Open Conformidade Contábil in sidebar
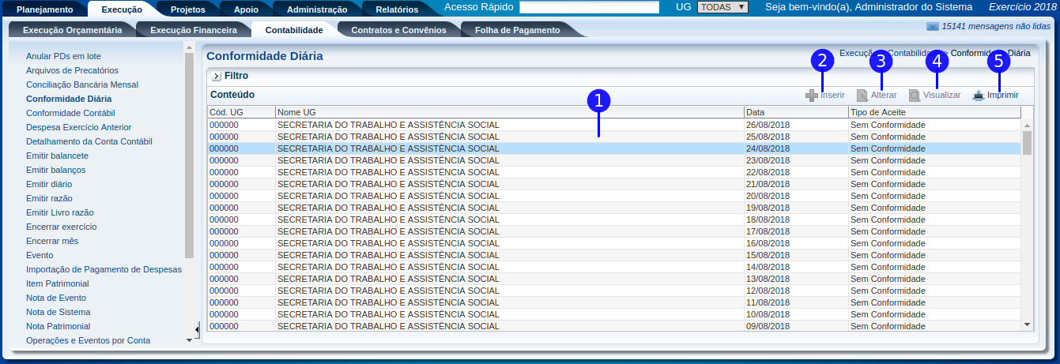 [x=70, y=113]
